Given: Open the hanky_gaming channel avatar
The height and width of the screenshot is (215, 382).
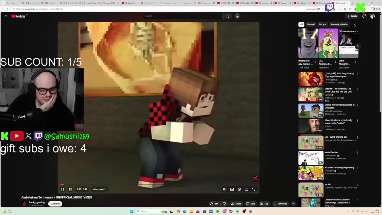Looking at the screenshot, I should click(x=24, y=204).
